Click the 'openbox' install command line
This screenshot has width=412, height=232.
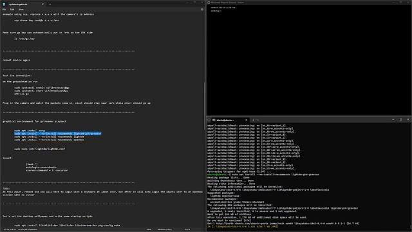[x=49, y=140]
